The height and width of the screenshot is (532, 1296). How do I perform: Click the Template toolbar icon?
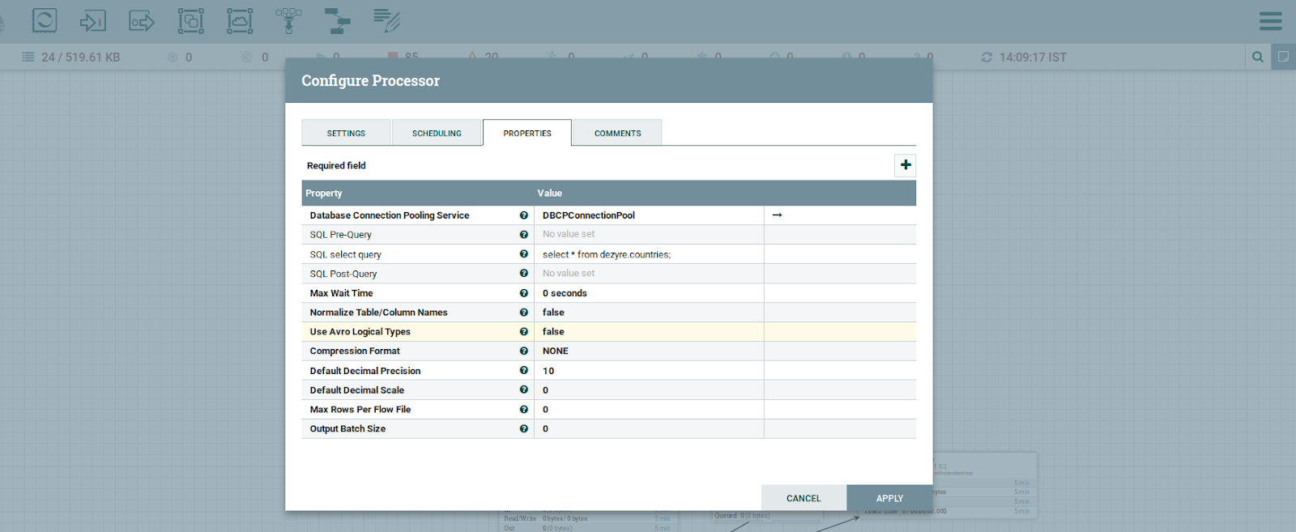pos(337,20)
